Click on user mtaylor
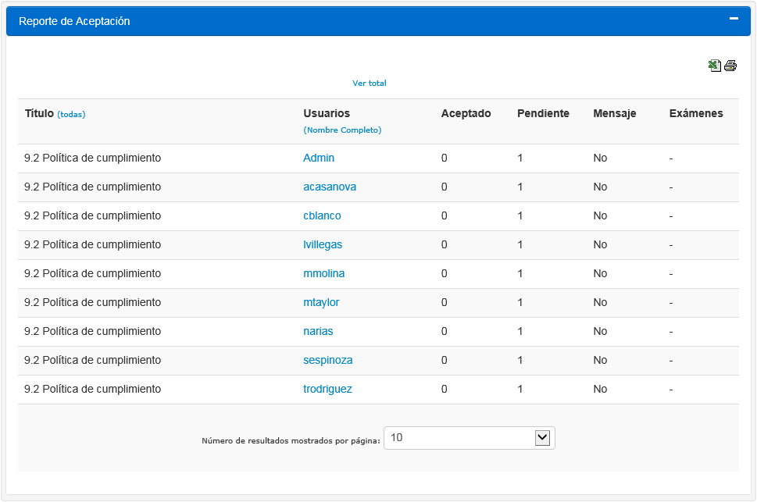This screenshot has height=502, width=757. [x=321, y=303]
